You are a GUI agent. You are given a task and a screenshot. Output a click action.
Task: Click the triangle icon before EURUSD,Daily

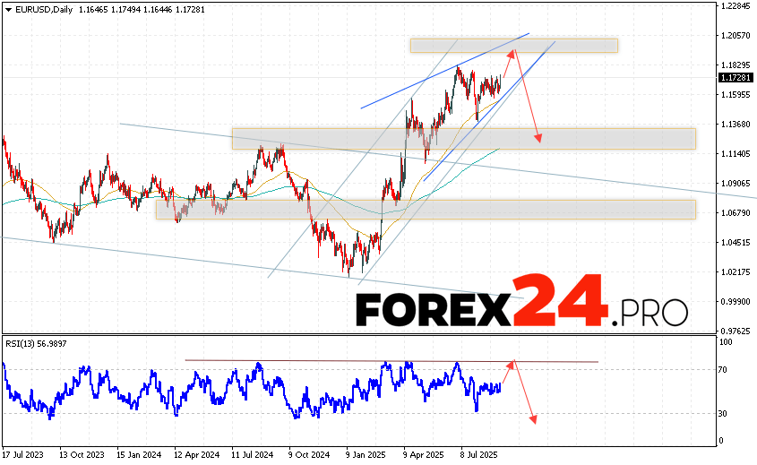(x=6, y=7)
